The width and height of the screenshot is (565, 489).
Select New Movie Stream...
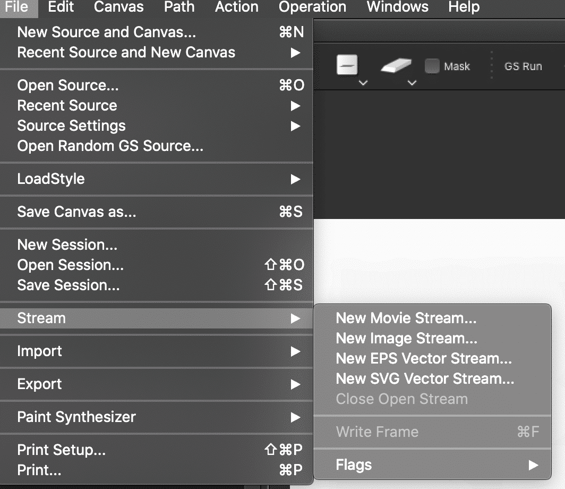[x=432, y=318]
